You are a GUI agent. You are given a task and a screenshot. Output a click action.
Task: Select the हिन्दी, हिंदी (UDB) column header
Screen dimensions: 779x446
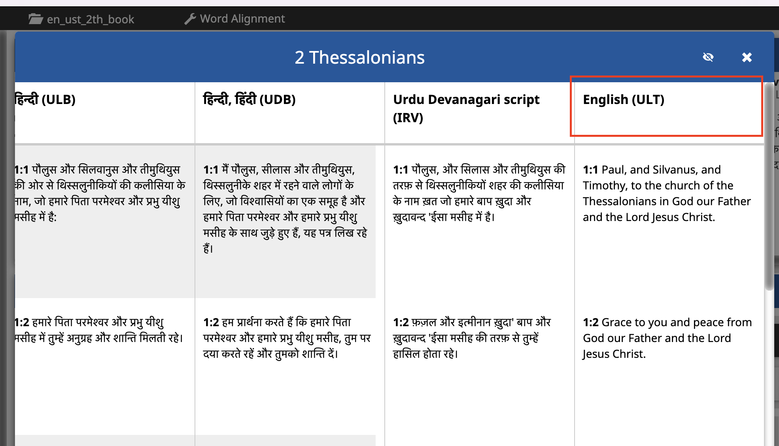(x=250, y=99)
